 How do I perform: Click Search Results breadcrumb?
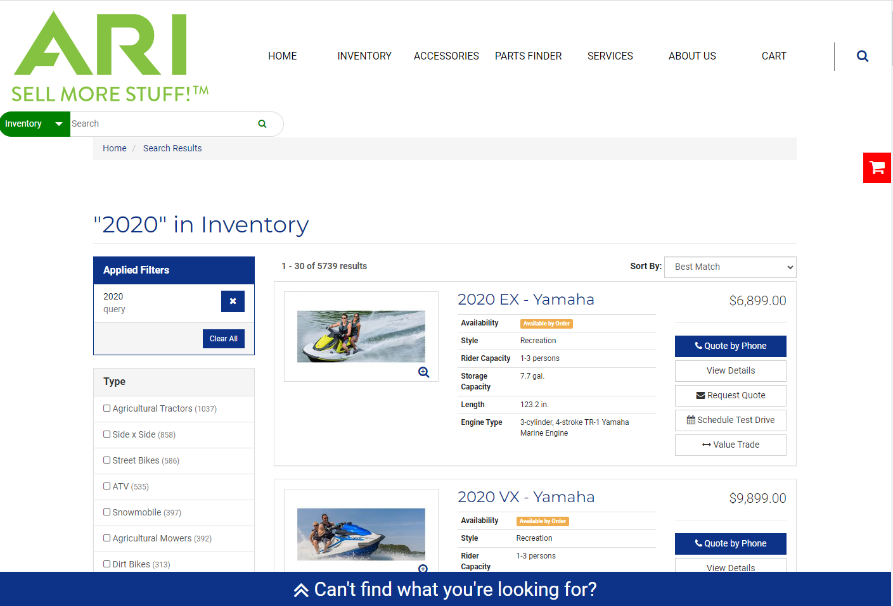point(172,148)
